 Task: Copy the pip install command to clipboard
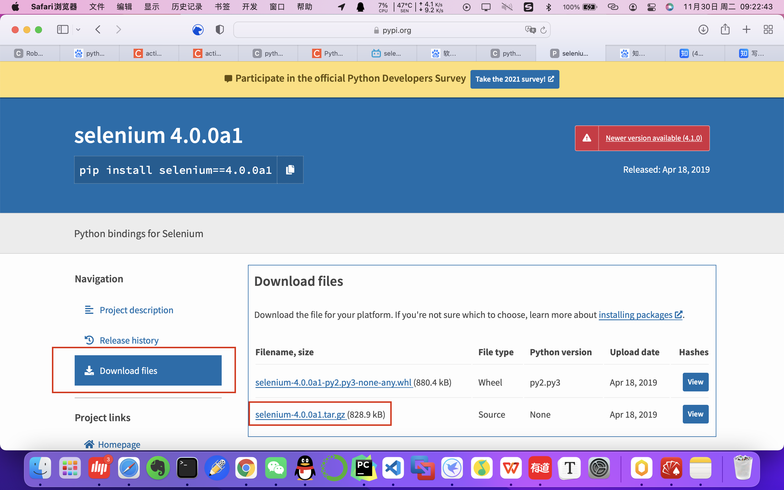(290, 170)
